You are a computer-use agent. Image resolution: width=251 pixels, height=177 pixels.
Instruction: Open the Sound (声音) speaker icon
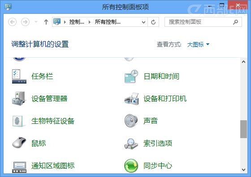131,121
